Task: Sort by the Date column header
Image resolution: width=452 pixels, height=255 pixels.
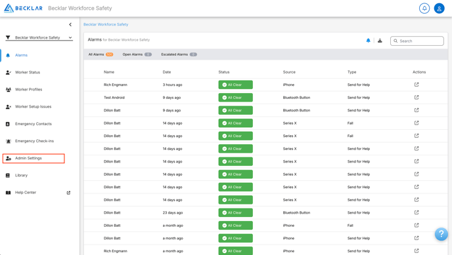Action: pos(167,72)
